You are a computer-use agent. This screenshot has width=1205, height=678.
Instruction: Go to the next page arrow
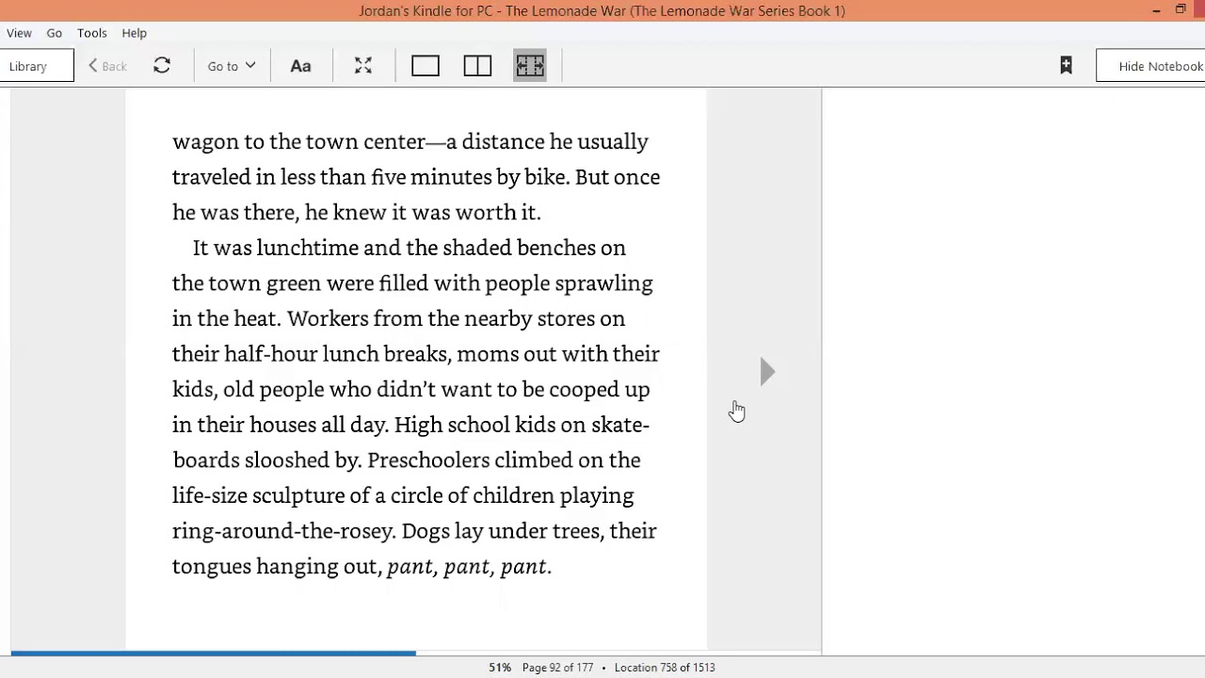[767, 372]
